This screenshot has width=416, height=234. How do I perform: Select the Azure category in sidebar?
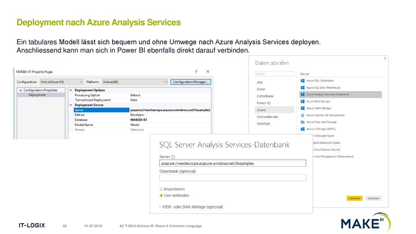(275, 110)
